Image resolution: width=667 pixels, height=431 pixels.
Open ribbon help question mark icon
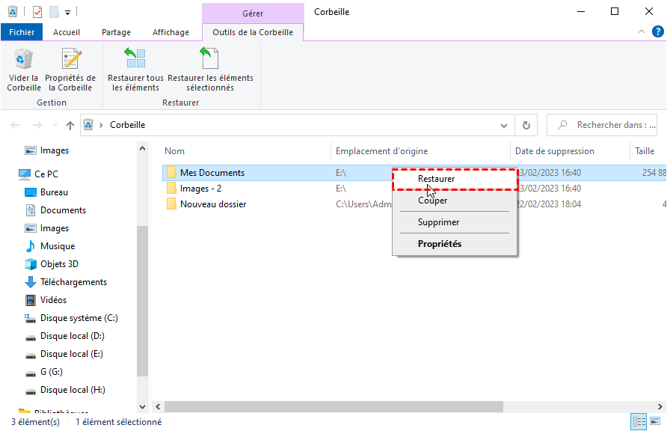point(656,31)
